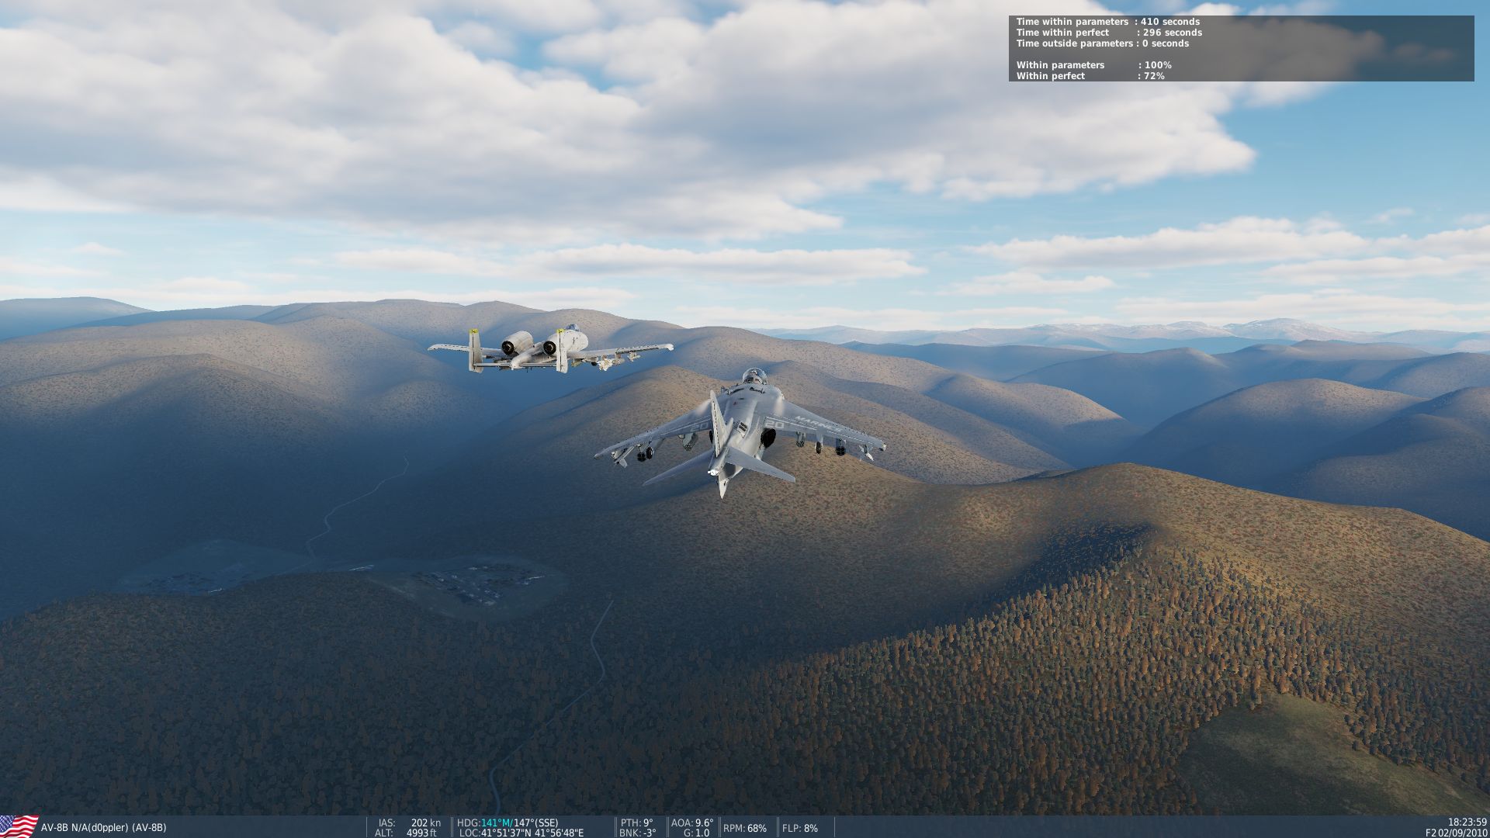This screenshot has height=838, width=1490.
Task: Click the Within perfect 72% value
Action: [x=1153, y=76]
